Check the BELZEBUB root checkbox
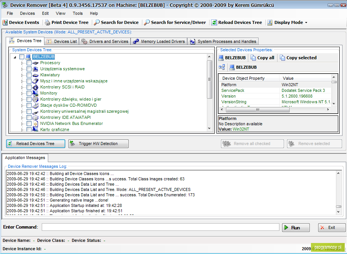The image size is (347, 254). tap(22, 57)
